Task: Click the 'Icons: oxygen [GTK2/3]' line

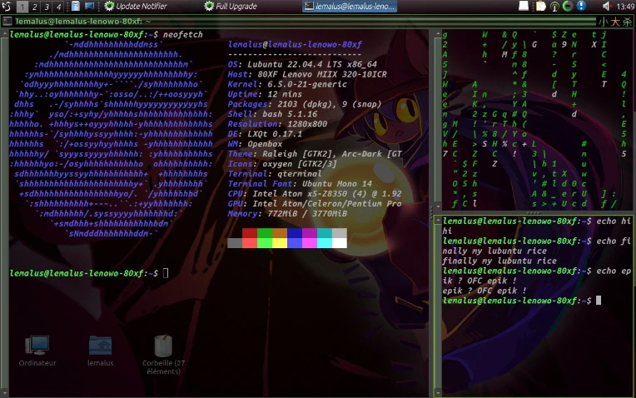Action: click(x=282, y=164)
